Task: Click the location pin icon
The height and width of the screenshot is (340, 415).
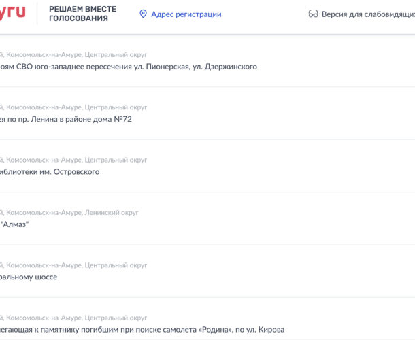Action: pos(143,14)
